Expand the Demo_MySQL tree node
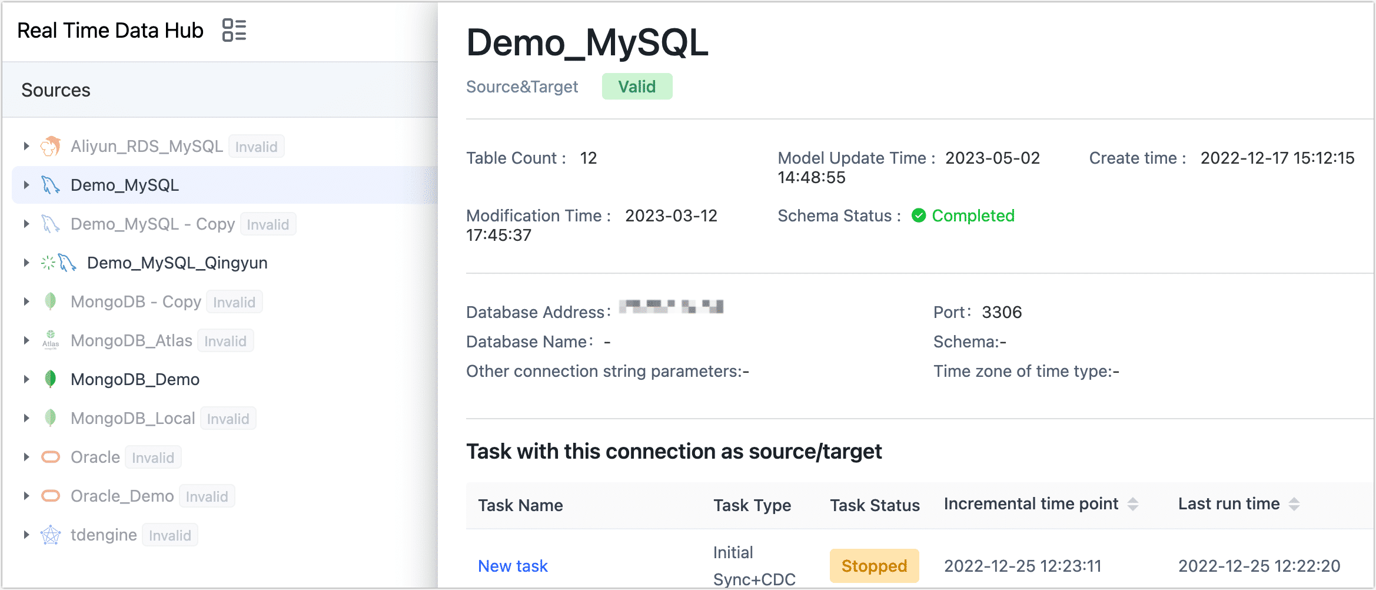This screenshot has width=1376, height=590. coord(26,185)
